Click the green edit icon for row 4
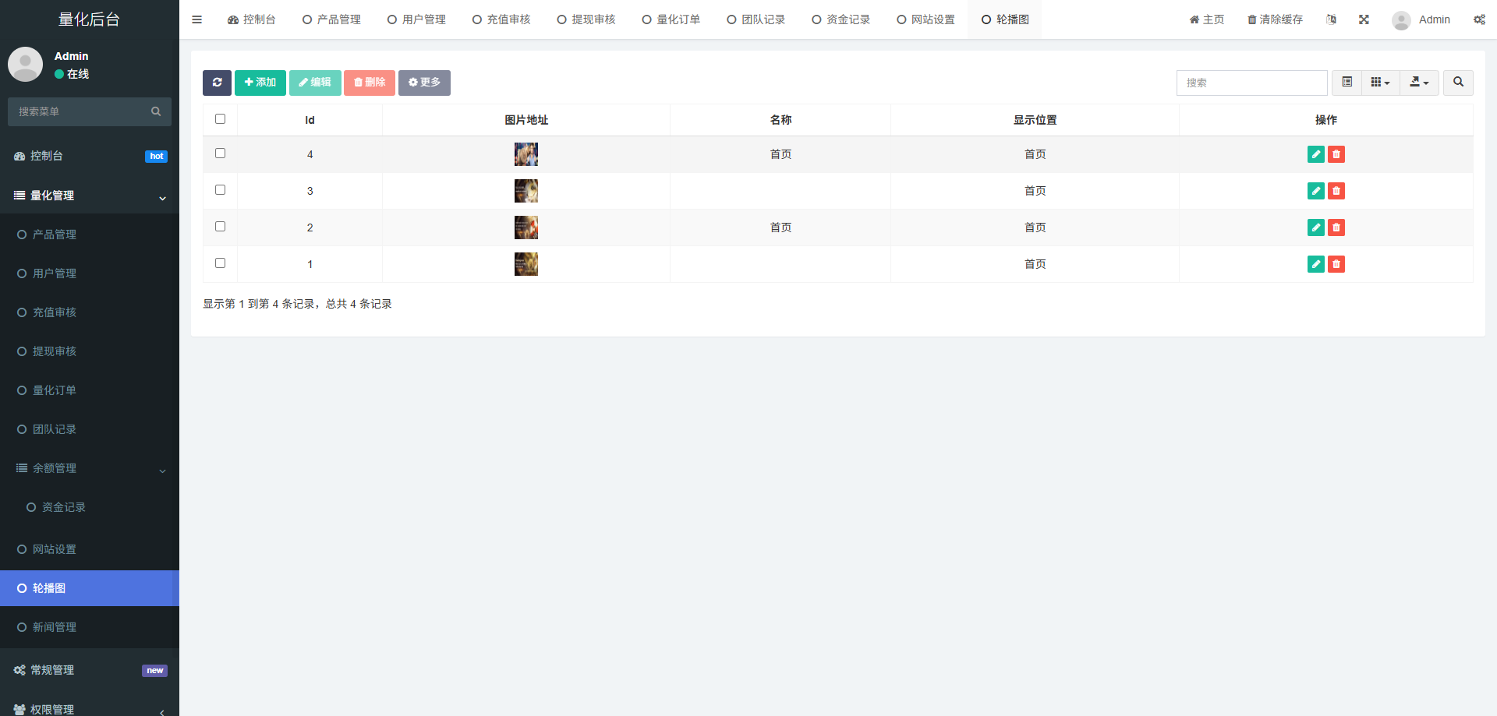 pyautogui.click(x=1315, y=154)
